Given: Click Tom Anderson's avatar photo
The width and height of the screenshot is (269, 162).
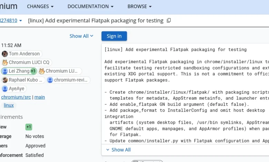Looking at the screenshot, I should pos(5,54).
